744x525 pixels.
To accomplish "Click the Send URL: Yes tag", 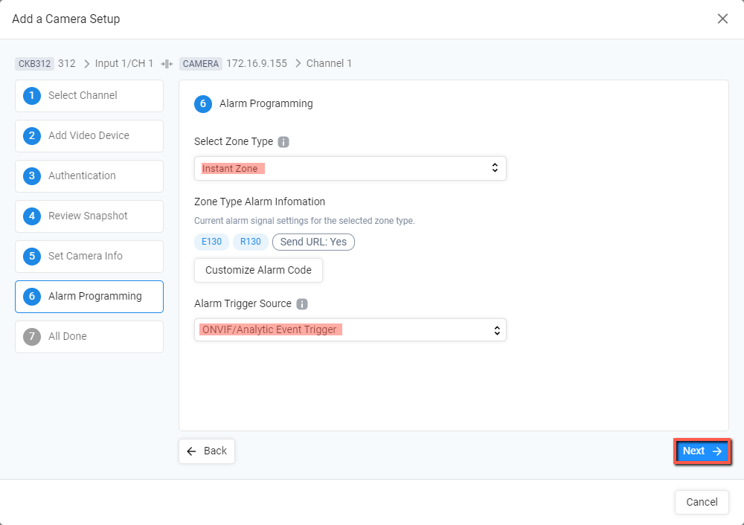I will [x=313, y=242].
